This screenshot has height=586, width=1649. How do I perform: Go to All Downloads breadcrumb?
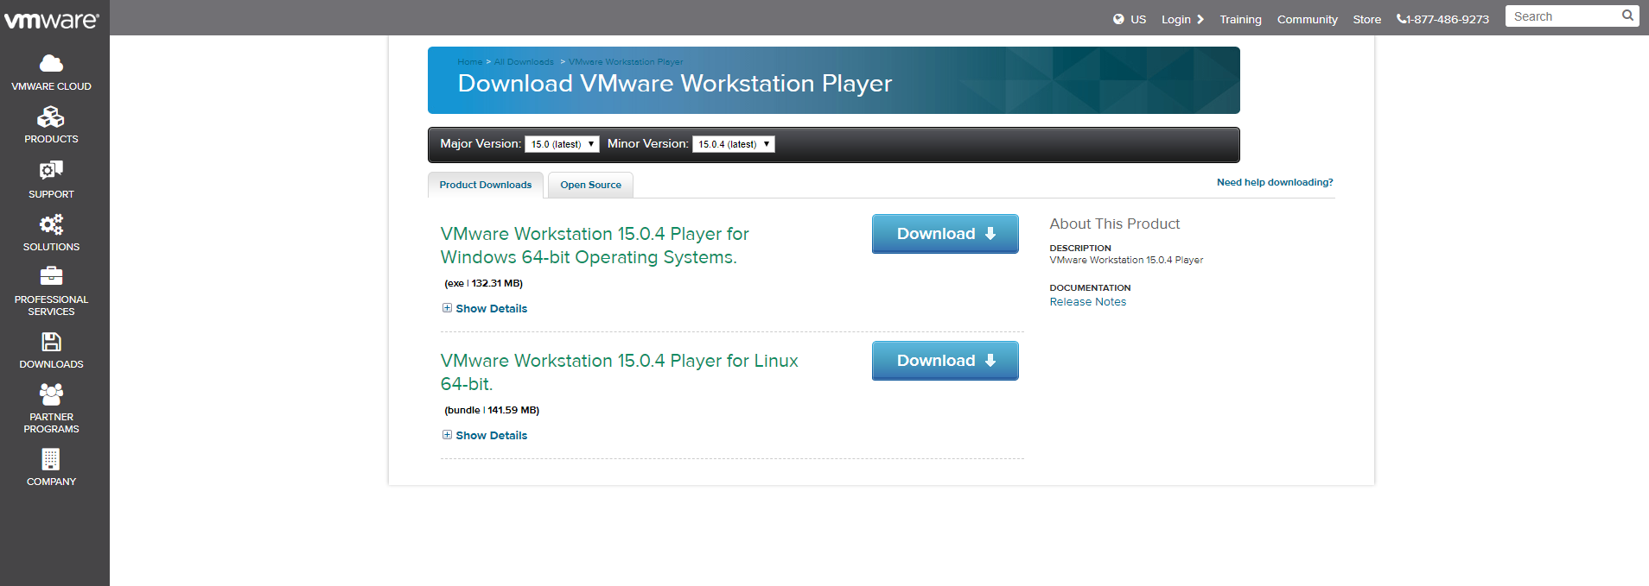tap(524, 62)
